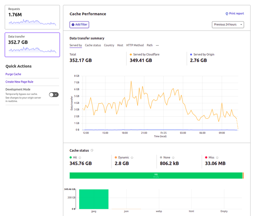Image resolution: width=265 pixels, height=216 pixels.
Task: Select the Data transfer summary card
Action: pos(32,45)
